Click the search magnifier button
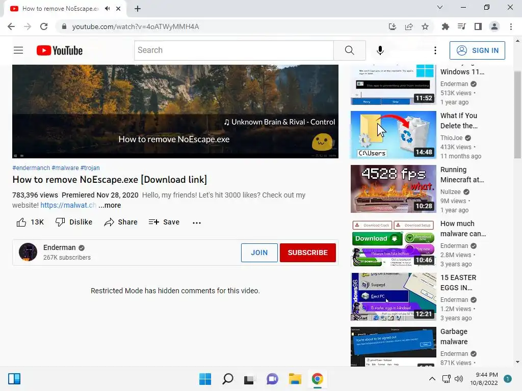This screenshot has width=522, height=391. click(x=350, y=50)
